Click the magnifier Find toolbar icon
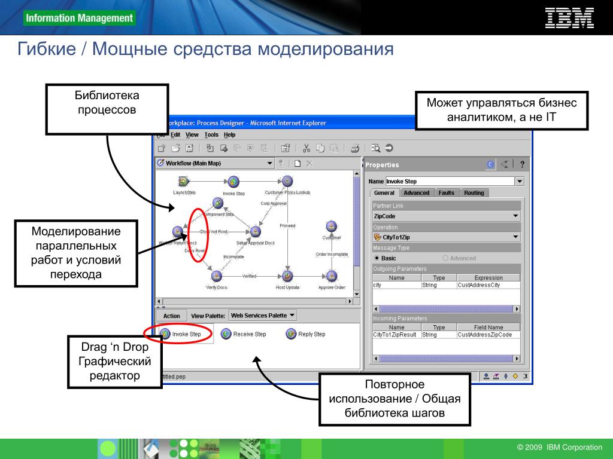The height and width of the screenshot is (459, 613). (376, 148)
